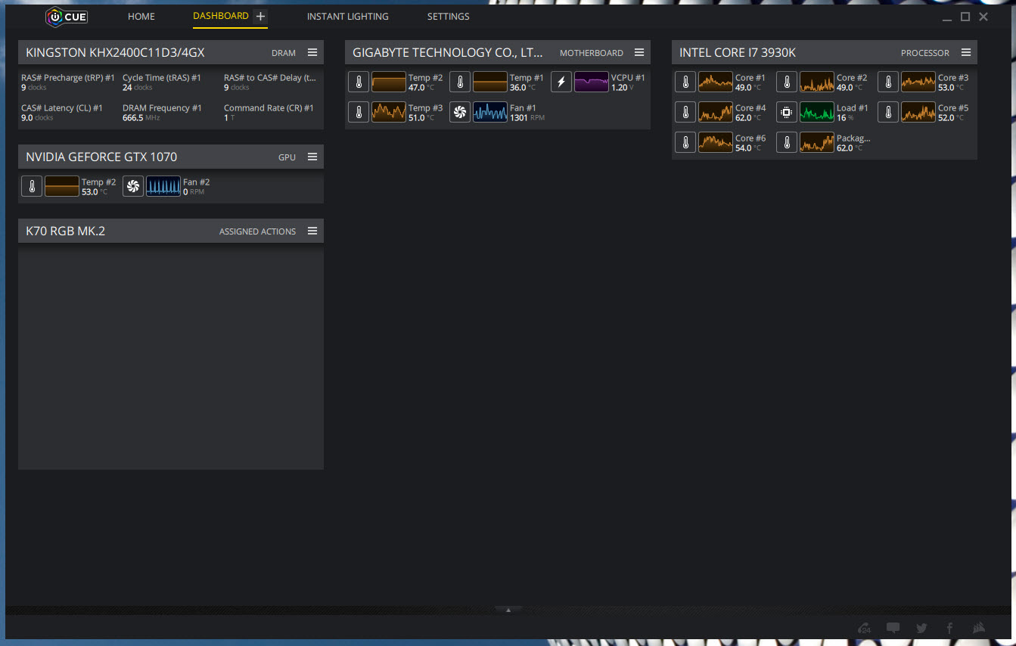Open Intel Core i7 processor widget menu
The height and width of the screenshot is (646, 1016).
coord(966,52)
